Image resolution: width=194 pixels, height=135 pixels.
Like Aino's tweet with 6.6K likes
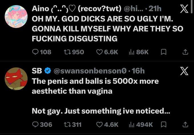click(x=107, y=52)
